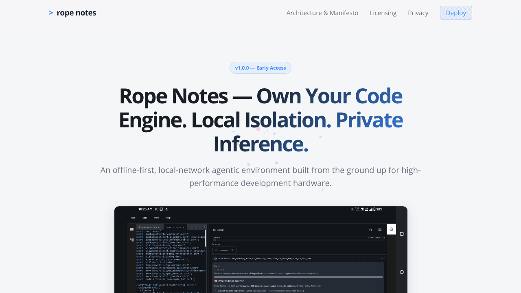Click the Context usage progress bar

(x=299, y=240)
